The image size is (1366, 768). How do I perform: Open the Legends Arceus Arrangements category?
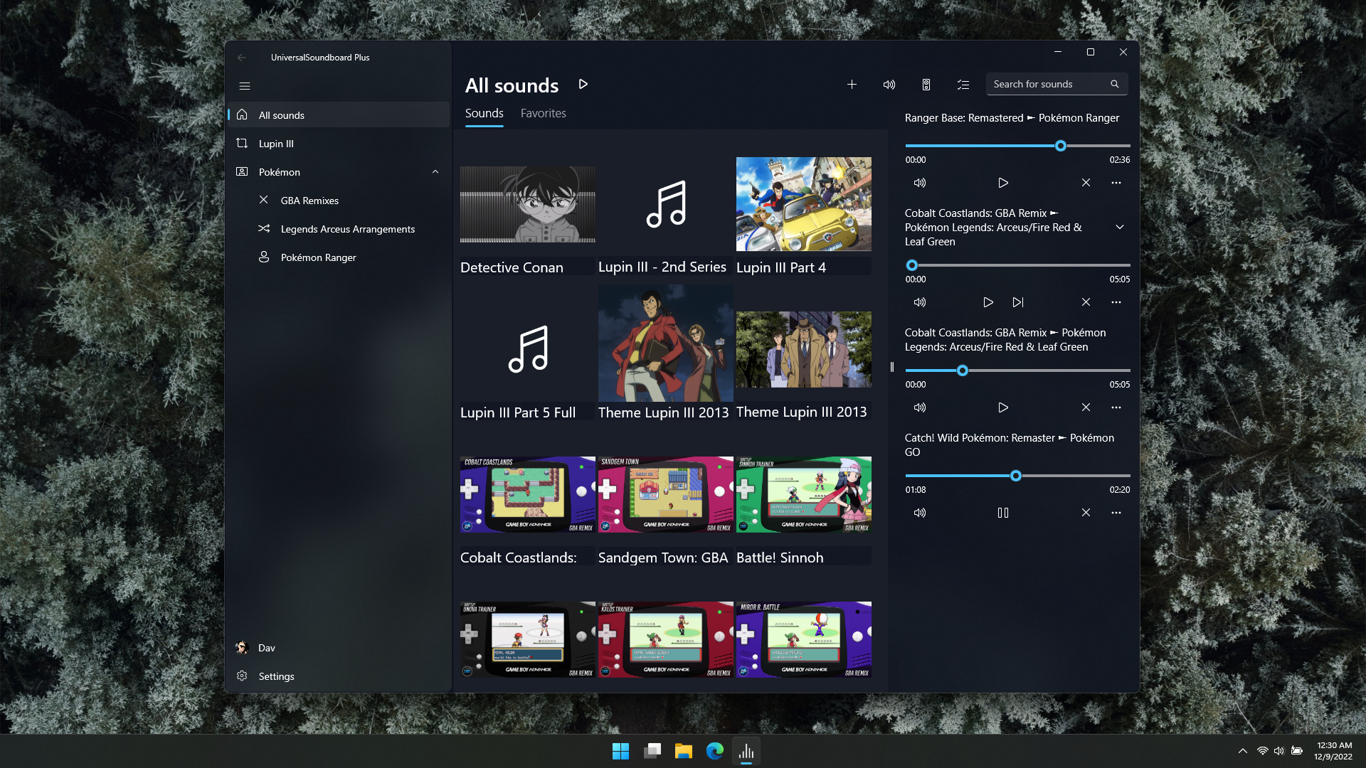pos(347,228)
